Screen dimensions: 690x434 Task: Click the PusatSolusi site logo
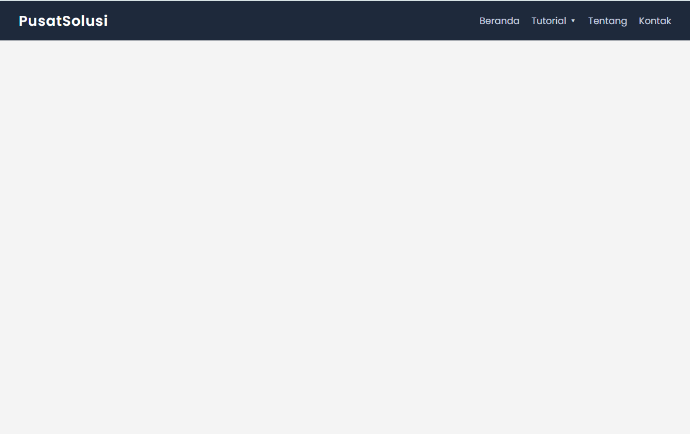click(63, 21)
